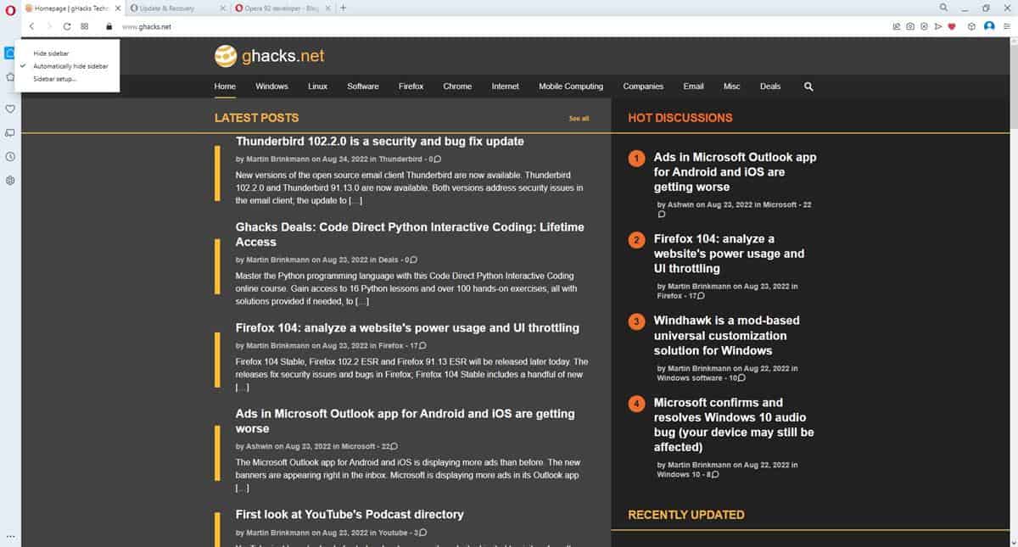Open 'Sidebar setup...' from the menu
Screen dimensions: 1018x547
click(x=54, y=79)
